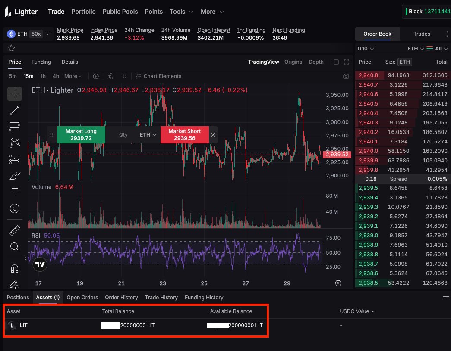The image size is (451, 351).
Task: Expand the More navigation menu
Action: click(212, 12)
